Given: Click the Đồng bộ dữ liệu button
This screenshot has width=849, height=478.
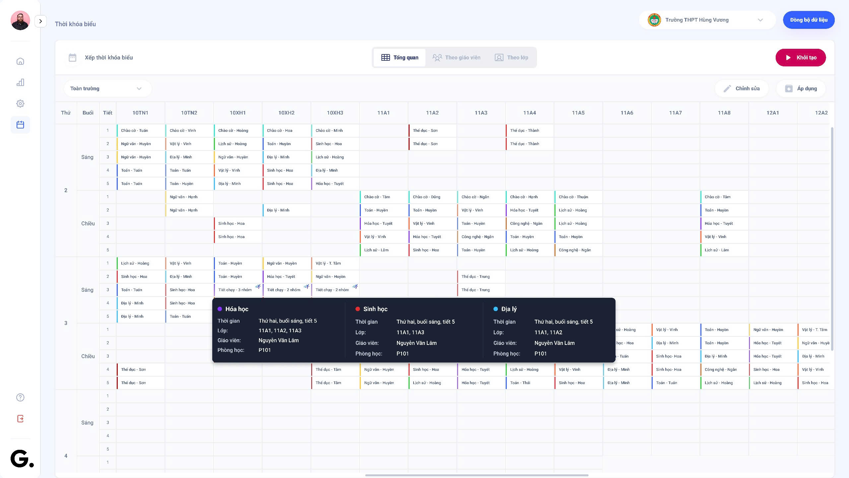Looking at the screenshot, I should point(809,20).
